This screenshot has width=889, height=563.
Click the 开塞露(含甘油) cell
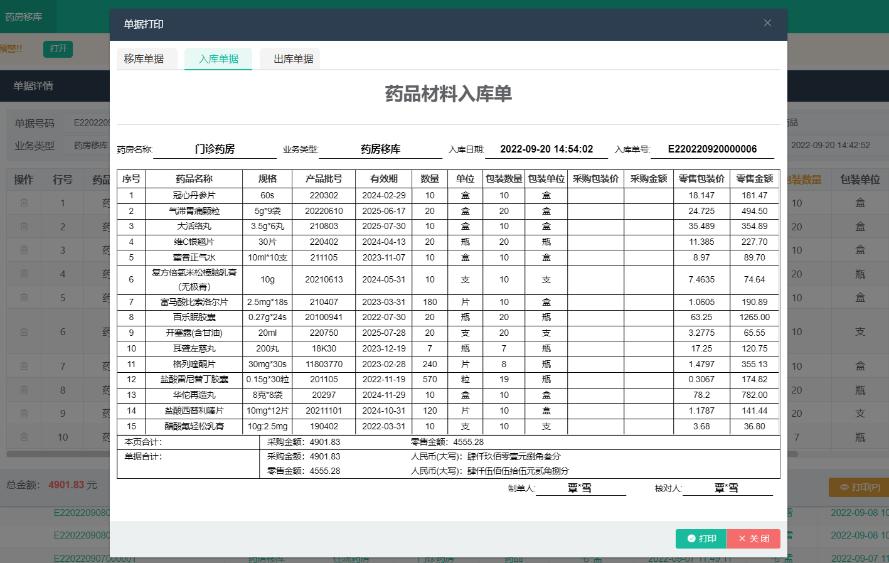coord(194,333)
